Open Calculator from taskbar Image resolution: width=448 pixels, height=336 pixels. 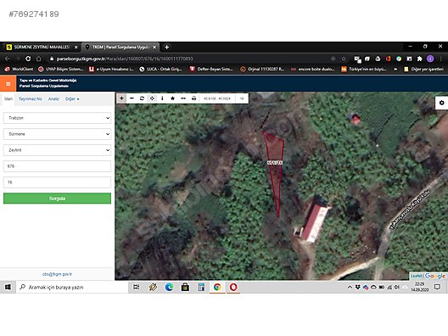click(x=201, y=287)
